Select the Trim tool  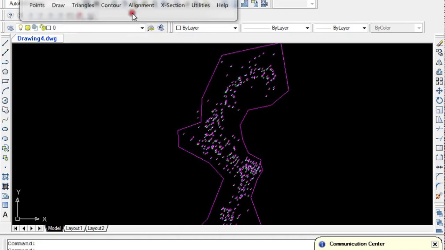point(439,129)
